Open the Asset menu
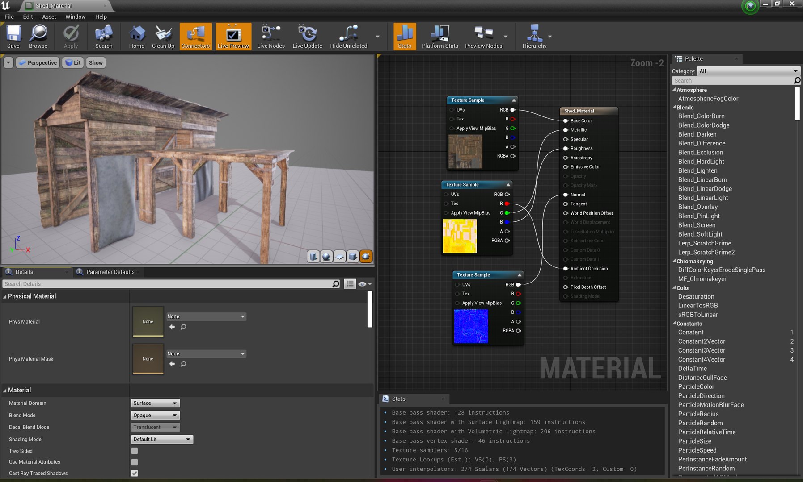Viewport: 803px width, 482px height. click(x=49, y=17)
